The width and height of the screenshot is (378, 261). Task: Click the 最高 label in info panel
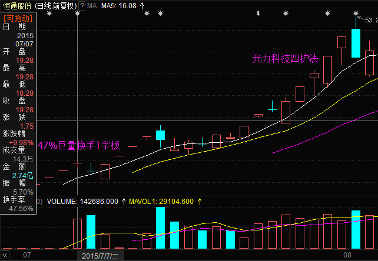[14, 68]
